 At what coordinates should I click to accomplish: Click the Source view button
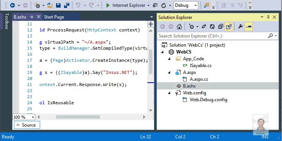tap(27, 125)
